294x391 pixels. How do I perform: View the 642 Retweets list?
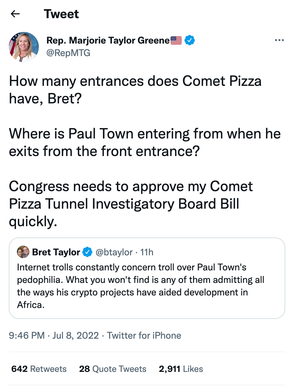[x=39, y=369]
